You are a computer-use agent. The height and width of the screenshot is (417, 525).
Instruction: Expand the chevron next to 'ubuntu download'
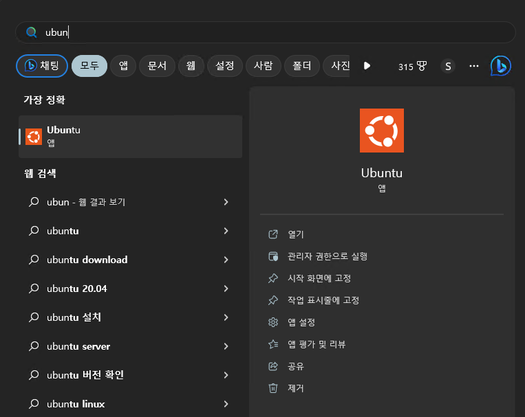pyautogui.click(x=226, y=260)
